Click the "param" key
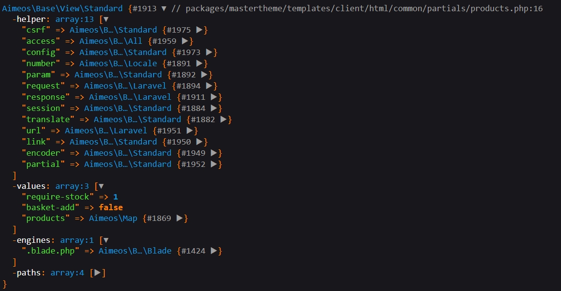 (38, 74)
